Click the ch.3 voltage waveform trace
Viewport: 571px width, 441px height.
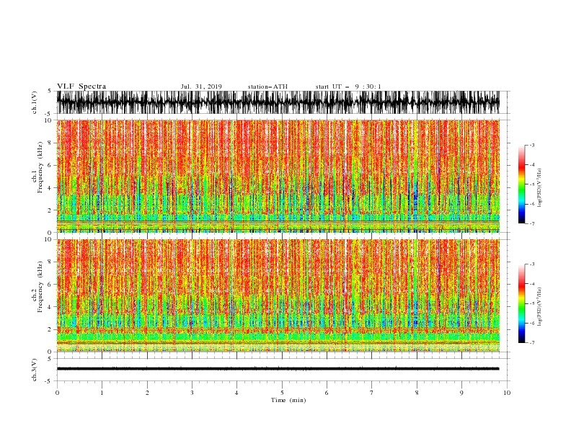tap(278, 369)
